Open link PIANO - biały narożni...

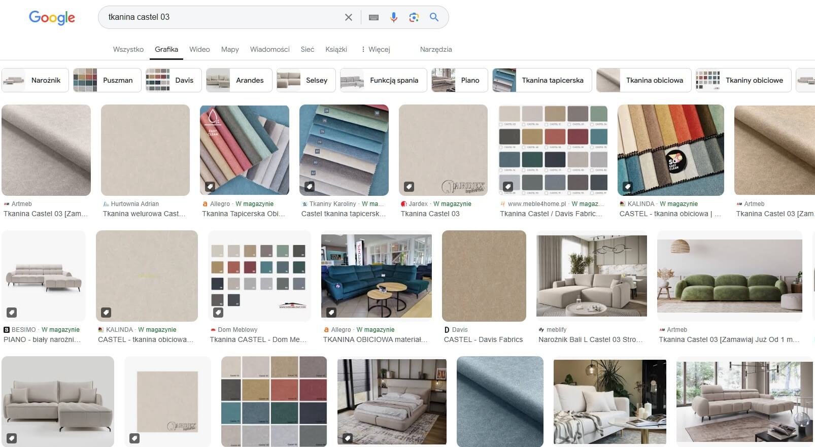(42, 339)
